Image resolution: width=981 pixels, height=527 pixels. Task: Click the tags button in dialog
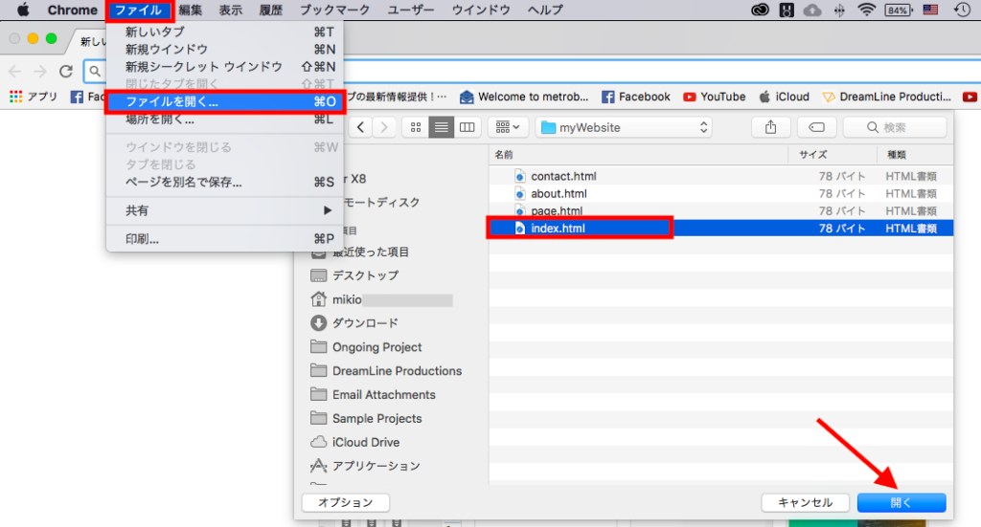pos(816,127)
